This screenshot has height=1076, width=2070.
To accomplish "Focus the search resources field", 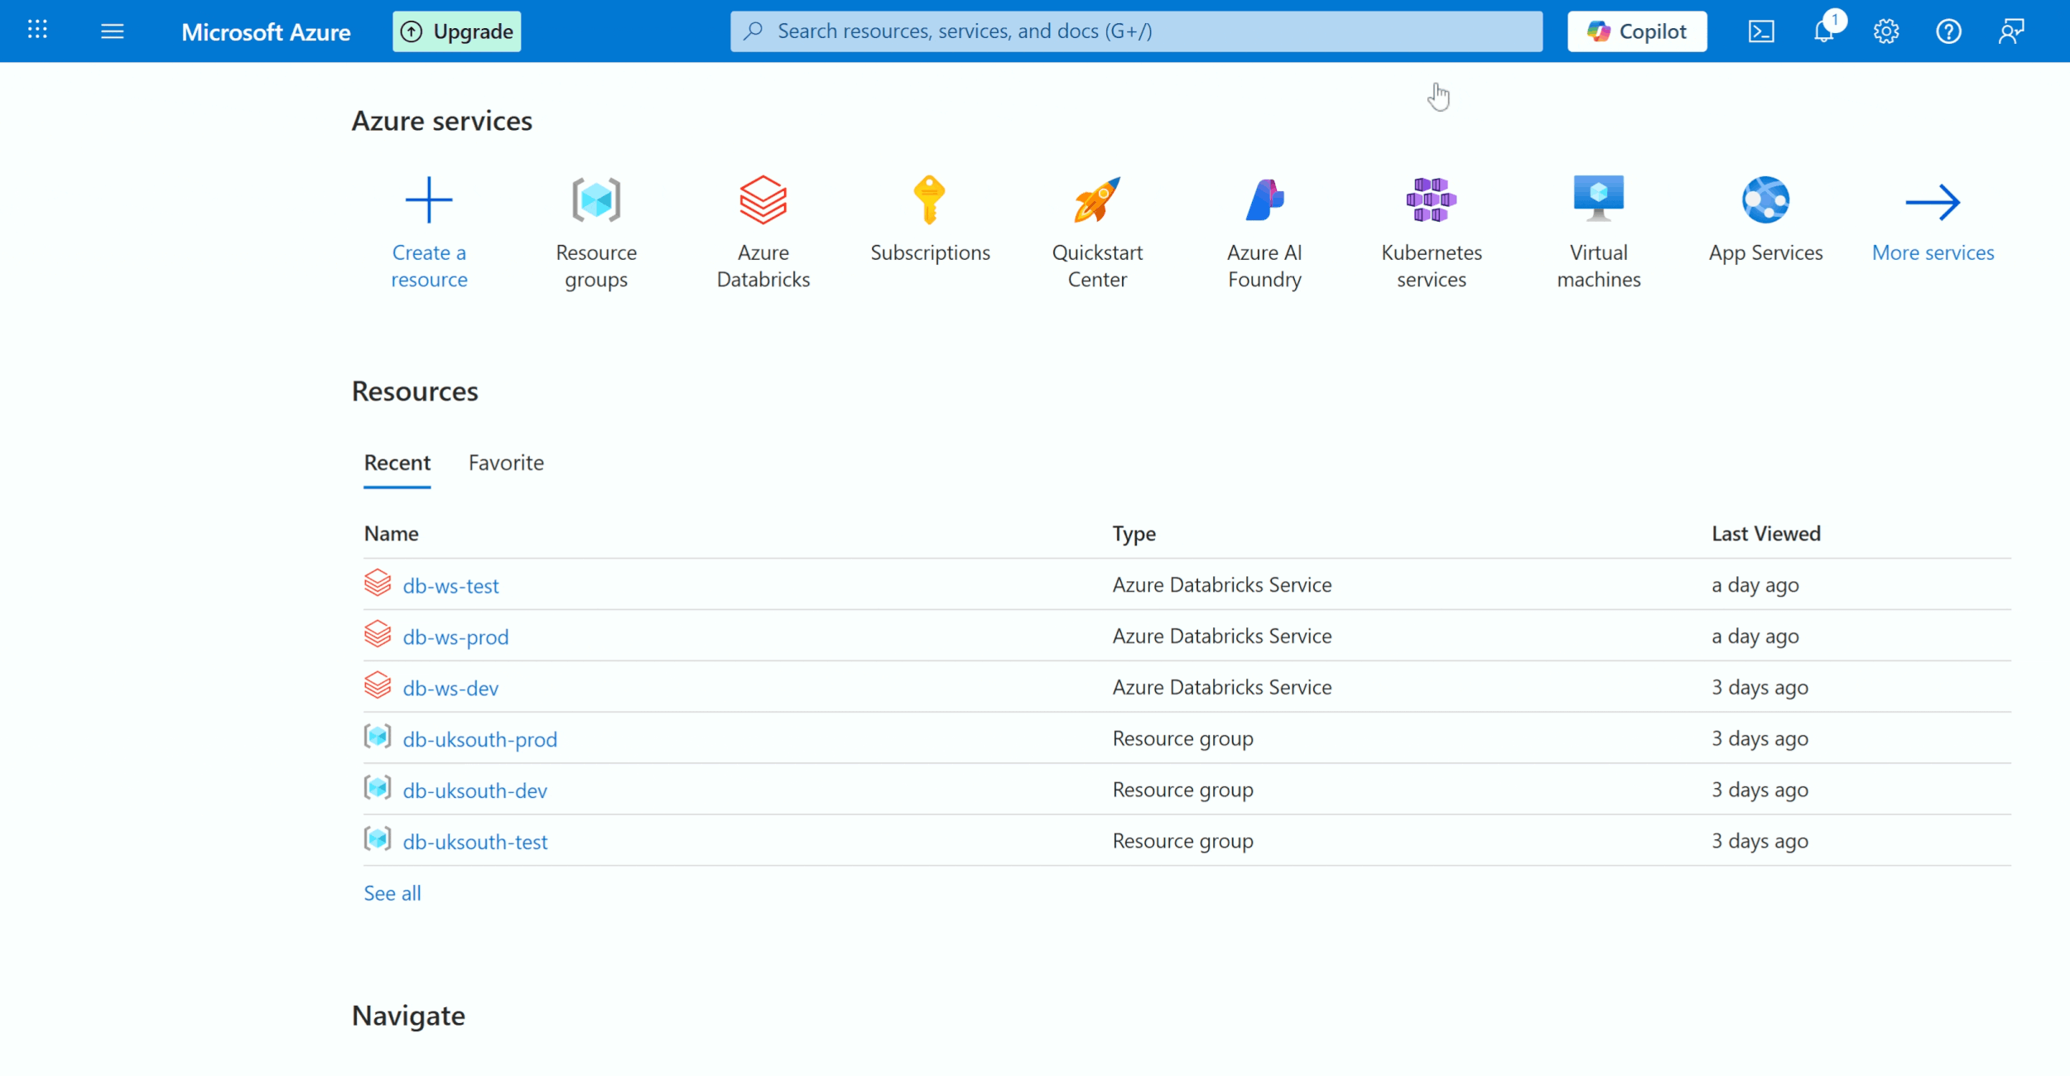I will [1136, 31].
